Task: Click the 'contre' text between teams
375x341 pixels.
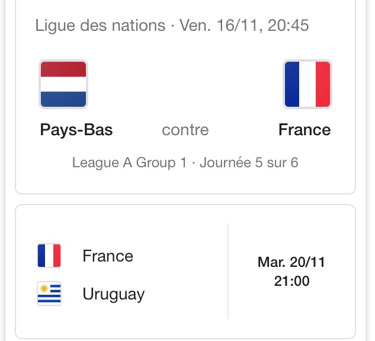Action: (185, 130)
